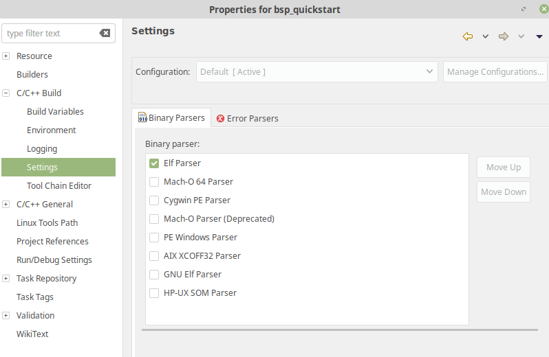Click the Binary Parsers tab icon
Screen dimensions: 549x357
142,117
